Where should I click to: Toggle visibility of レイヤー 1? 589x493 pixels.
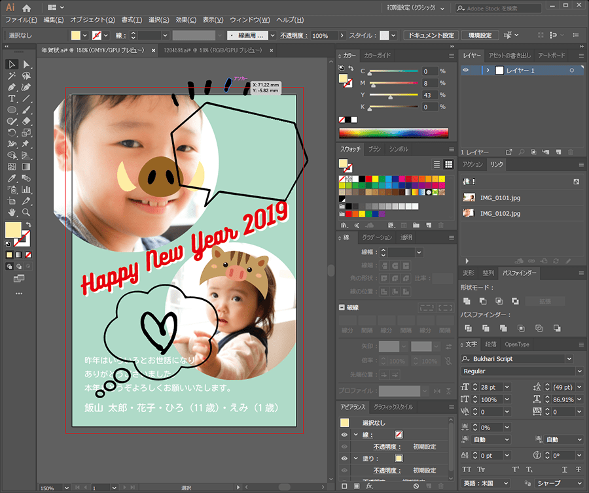[x=467, y=71]
